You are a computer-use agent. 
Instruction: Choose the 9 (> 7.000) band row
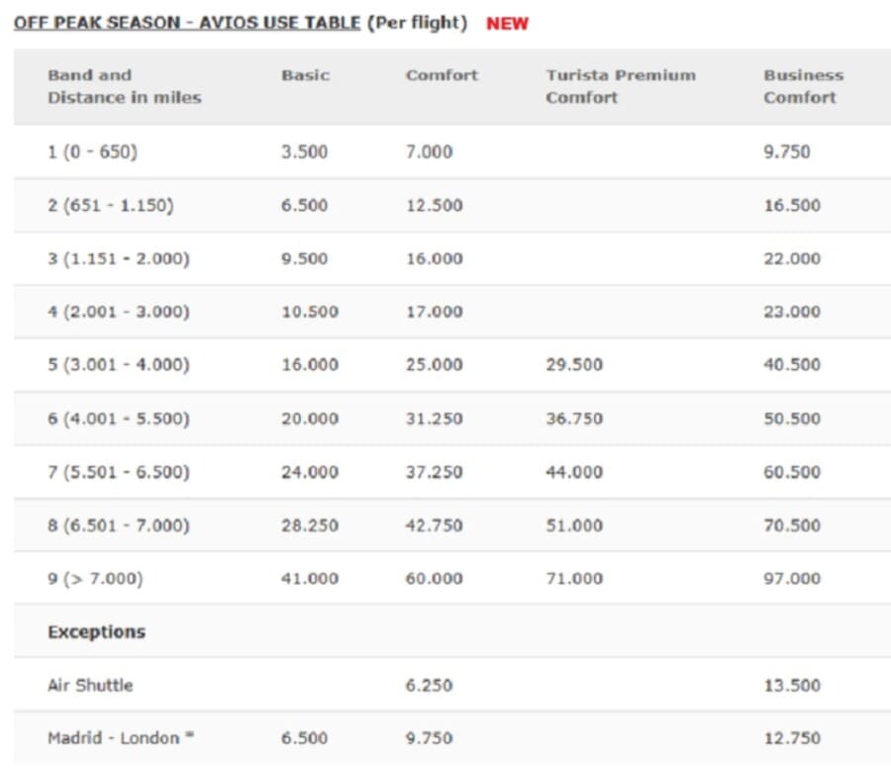point(95,578)
